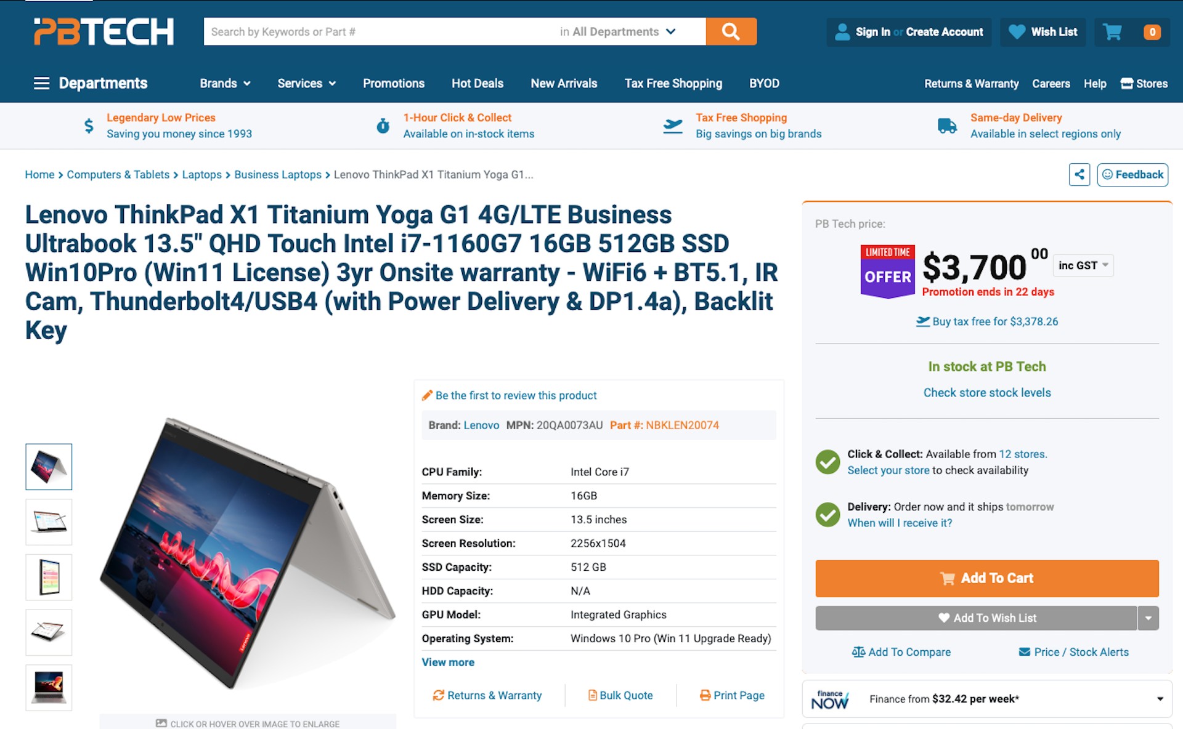The height and width of the screenshot is (729, 1183).
Task: Select the second laptop thumbnail image
Action: coord(49,522)
